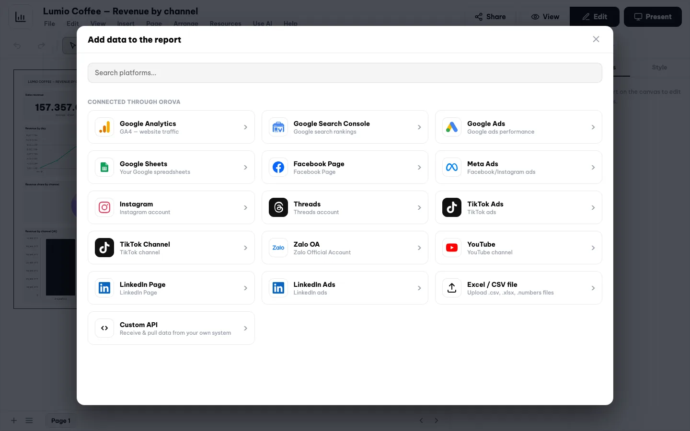Click the Zalo OA logo icon
This screenshot has height=431, width=690.
[x=278, y=248]
